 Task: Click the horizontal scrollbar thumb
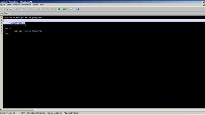point(18,110)
